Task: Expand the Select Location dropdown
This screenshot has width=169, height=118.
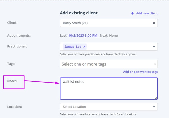Action: (x=154, y=107)
